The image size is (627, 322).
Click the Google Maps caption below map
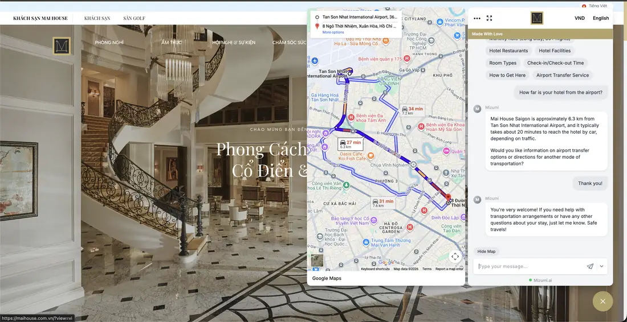click(327, 279)
